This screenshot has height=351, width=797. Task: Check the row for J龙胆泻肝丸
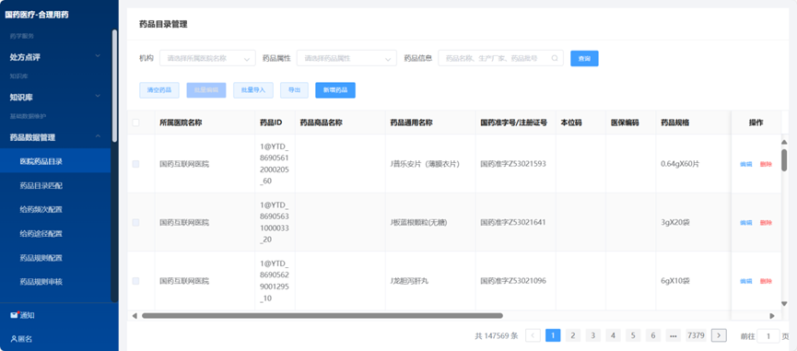pos(135,281)
